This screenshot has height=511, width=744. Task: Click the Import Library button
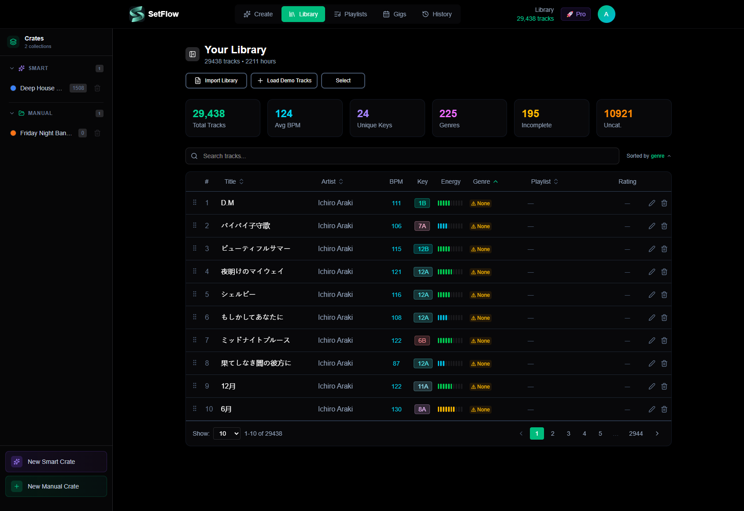coord(216,81)
